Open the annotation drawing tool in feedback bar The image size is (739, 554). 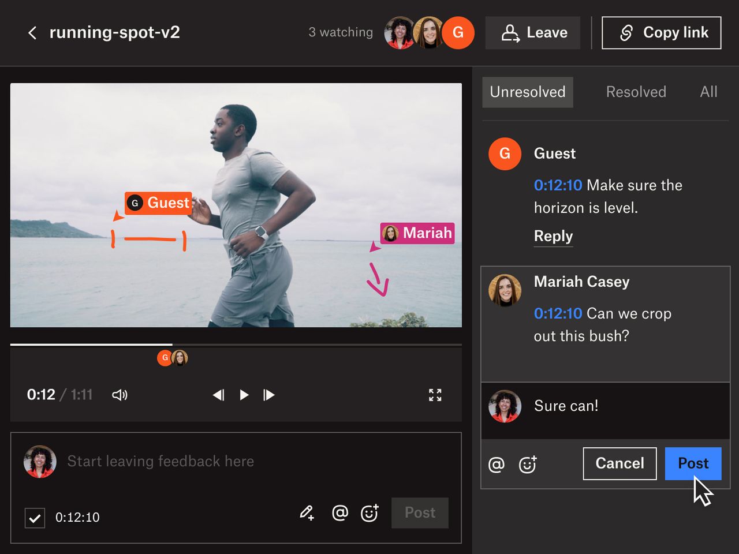307,513
